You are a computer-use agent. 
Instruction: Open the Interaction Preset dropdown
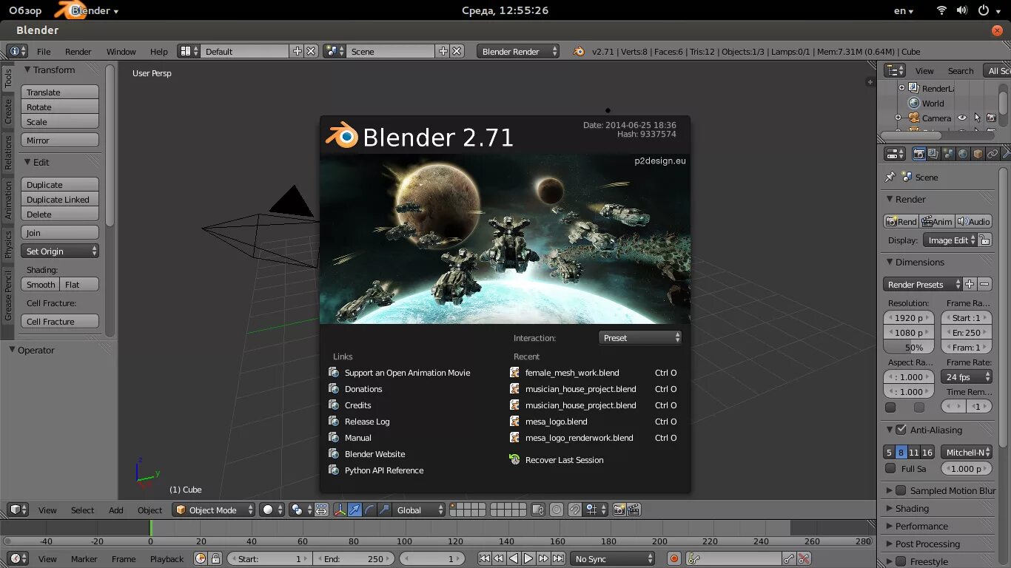639,337
